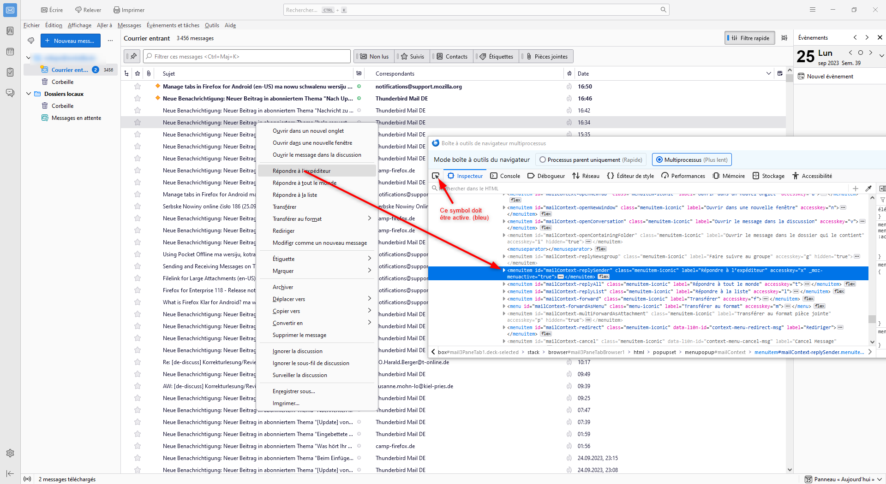Click the thread column header icon

[126, 73]
